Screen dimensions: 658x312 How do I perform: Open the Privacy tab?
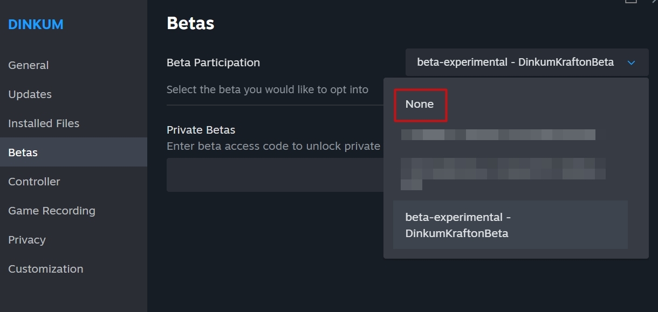(x=27, y=240)
